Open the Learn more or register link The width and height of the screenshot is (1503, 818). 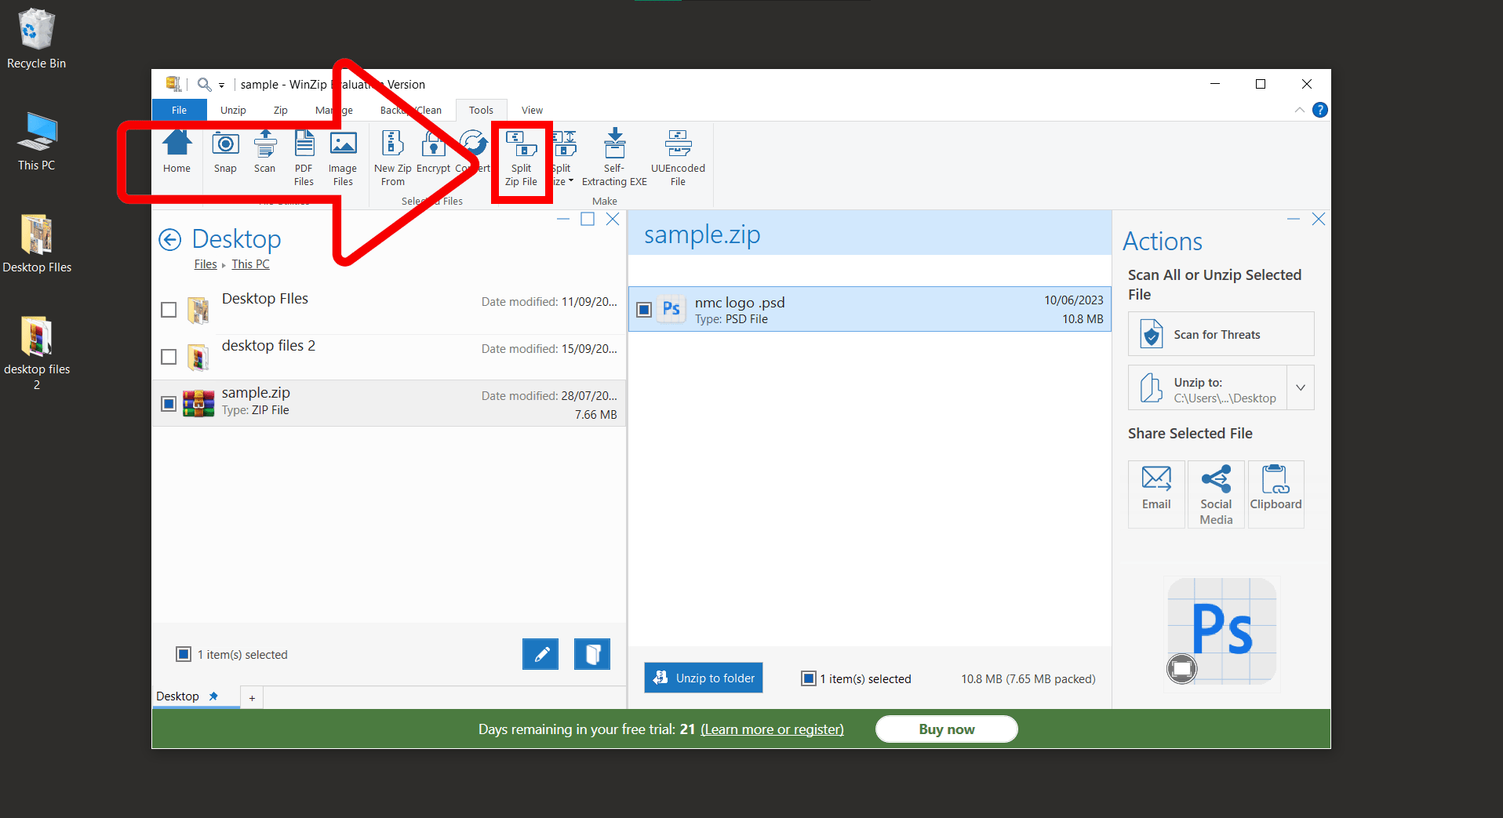[771, 729]
